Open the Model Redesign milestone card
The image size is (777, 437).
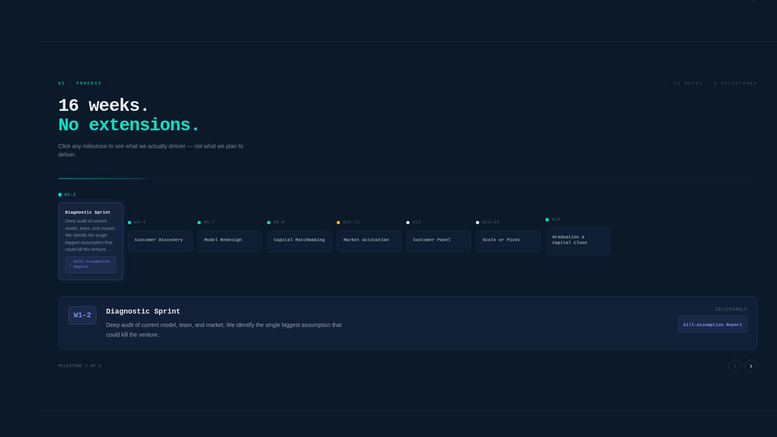pyautogui.click(x=230, y=241)
